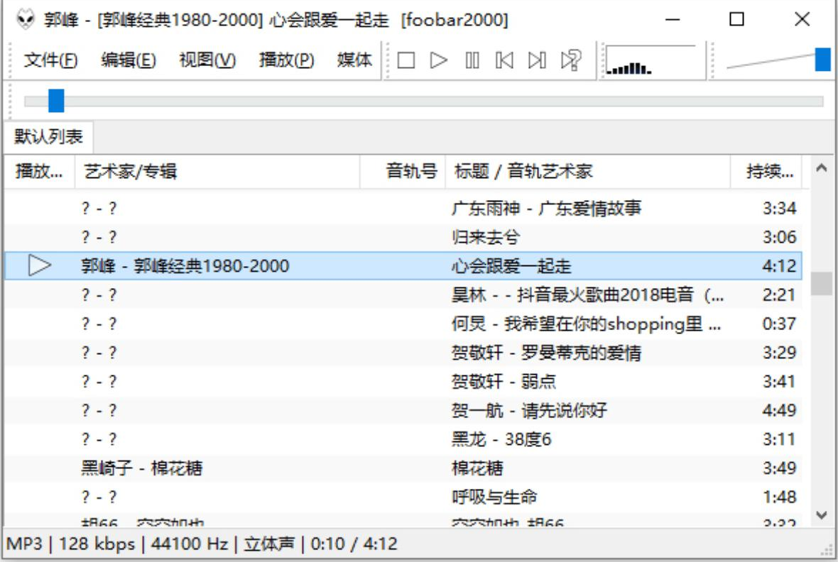Image resolution: width=838 pixels, height=562 pixels.
Task: Click status bar codec info MP3 | 128 kbps
Action: (70, 544)
